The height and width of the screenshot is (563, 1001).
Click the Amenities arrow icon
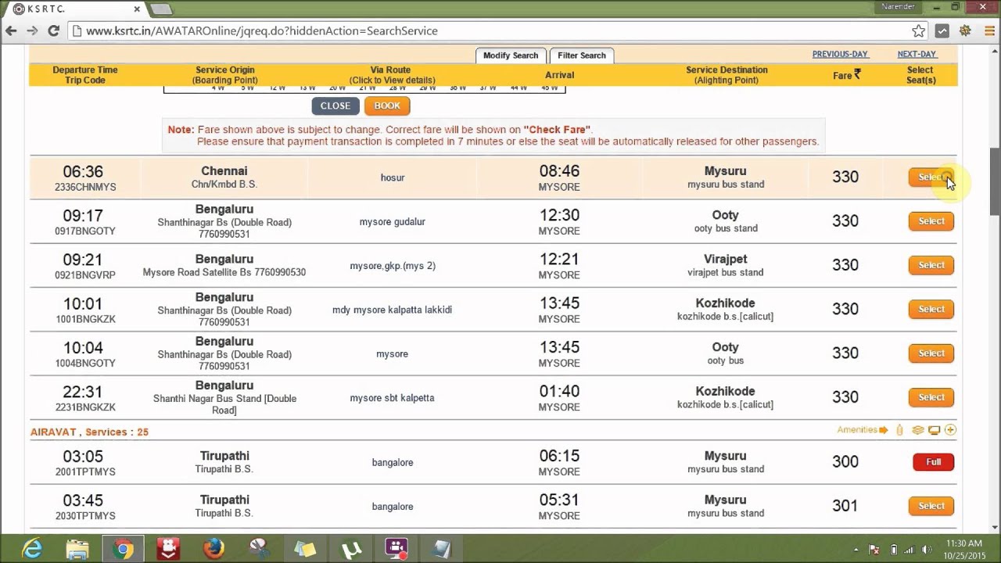tap(884, 430)
